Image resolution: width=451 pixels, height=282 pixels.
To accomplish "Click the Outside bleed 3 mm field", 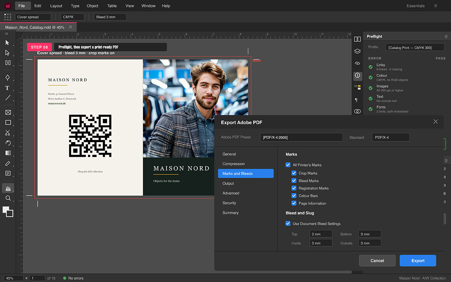I will pos(370,243).
